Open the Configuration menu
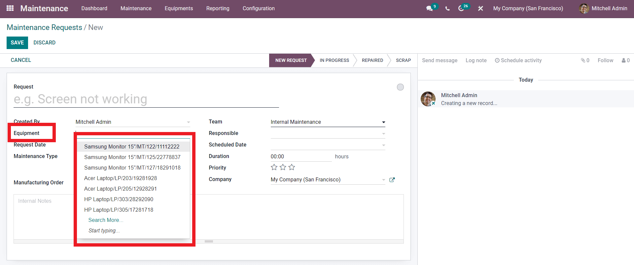The width and height of the screenshot is (634, 265). 259,9
